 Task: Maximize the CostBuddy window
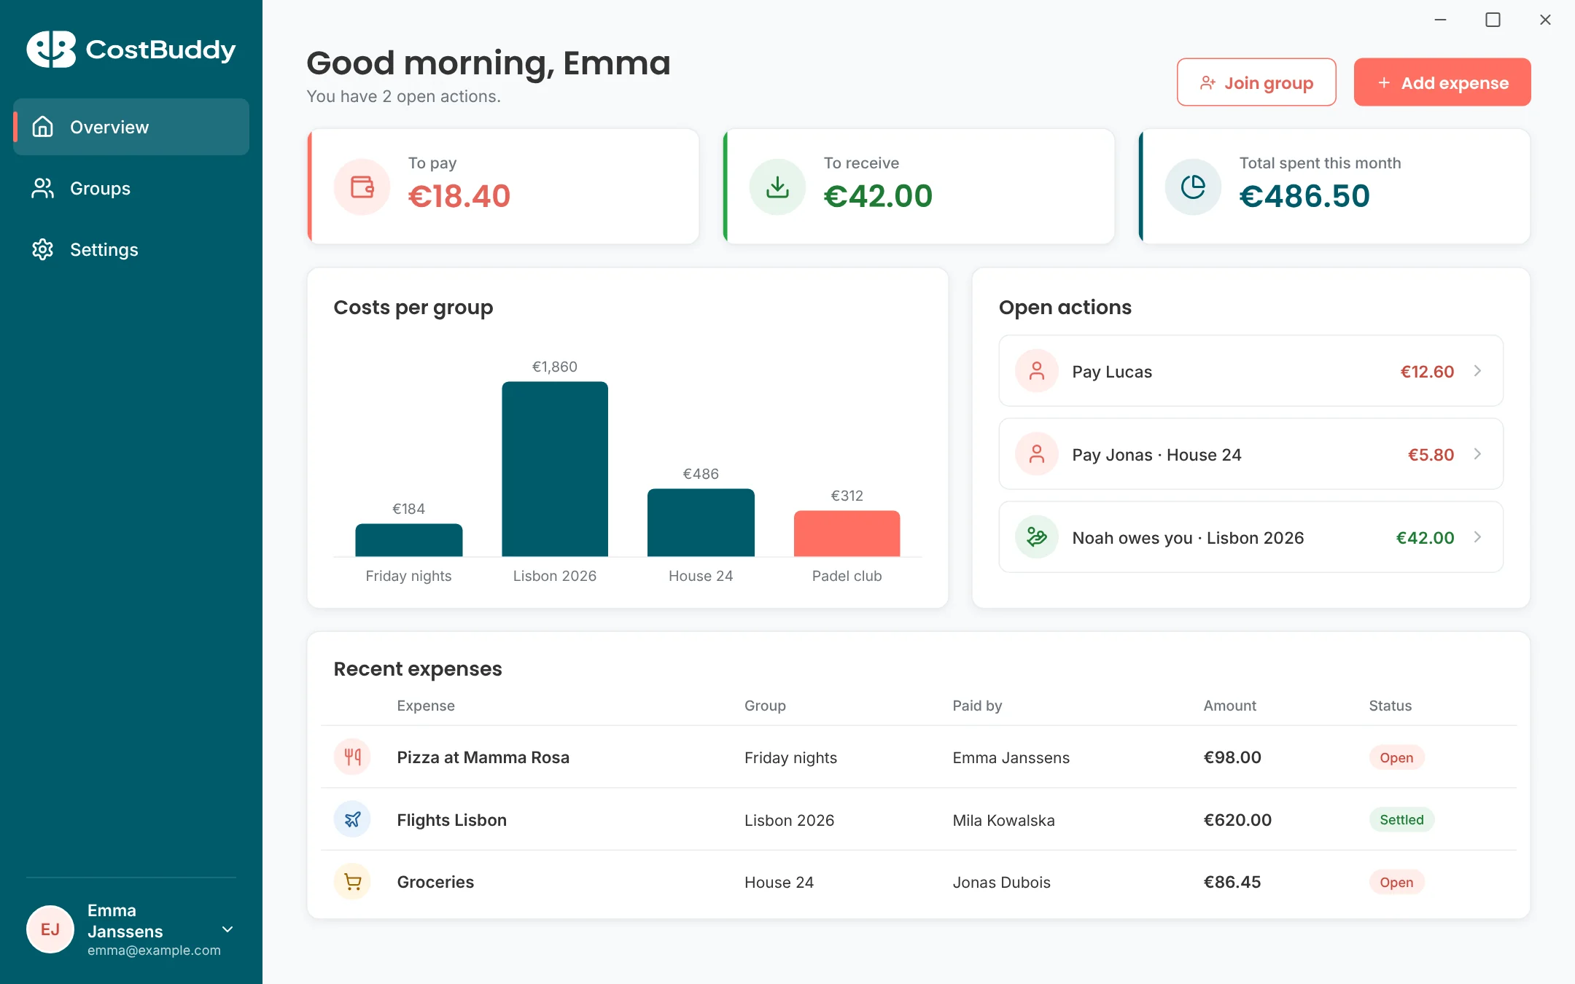tap(1493, 20)
